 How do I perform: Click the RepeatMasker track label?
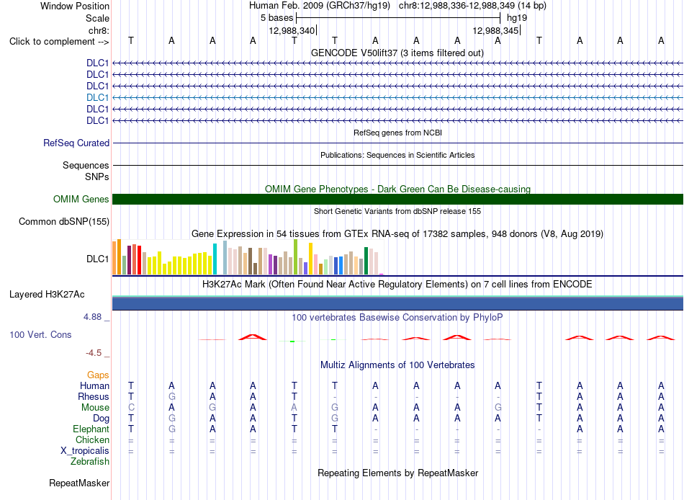coord(79,483)
